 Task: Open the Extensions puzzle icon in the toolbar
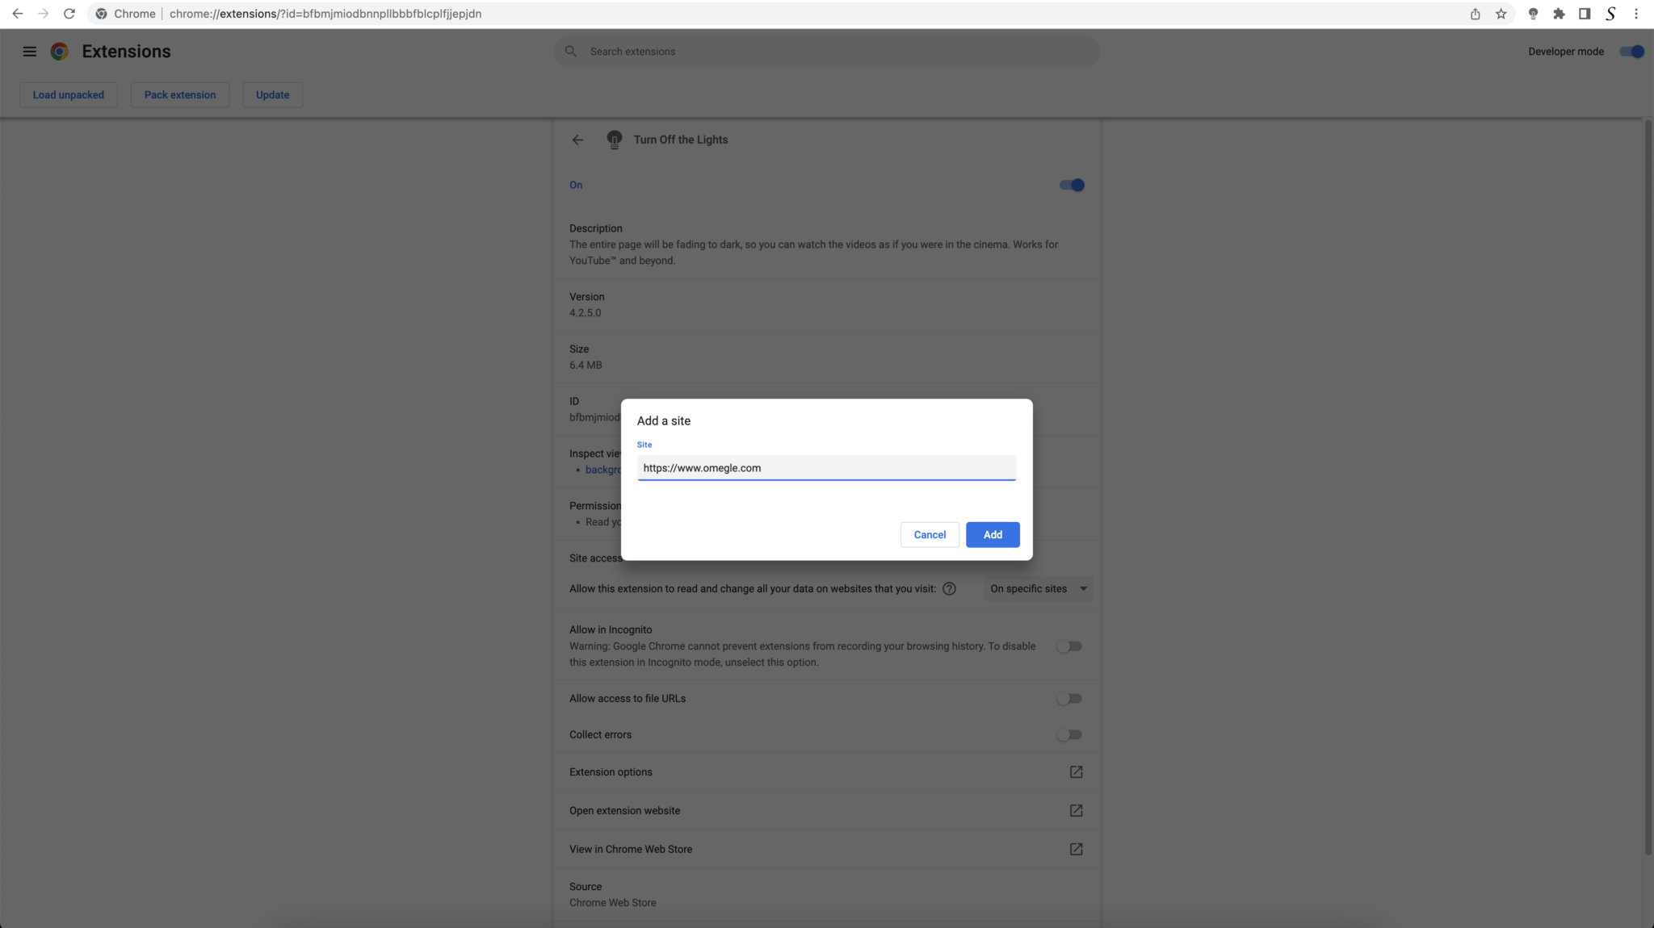[x=1559, y=14]
